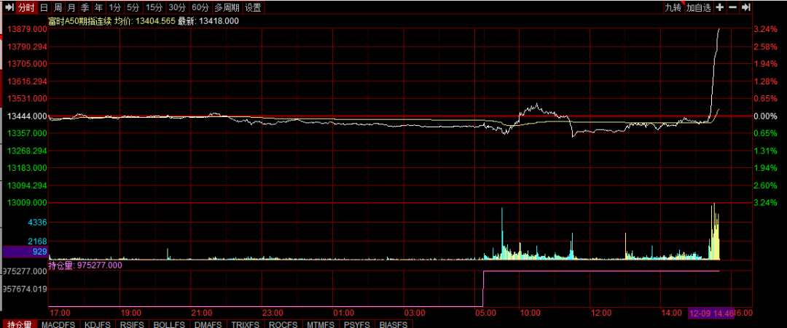The image size is (787, 328).
Task: Select the 分时 intraday tab
Action: pos(26,7)
